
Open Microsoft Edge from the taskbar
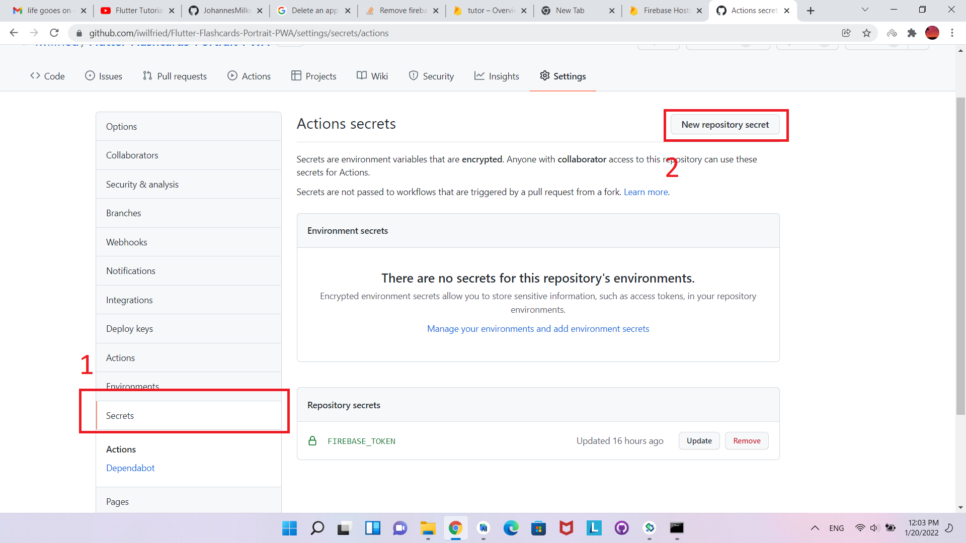click(511, 528)
